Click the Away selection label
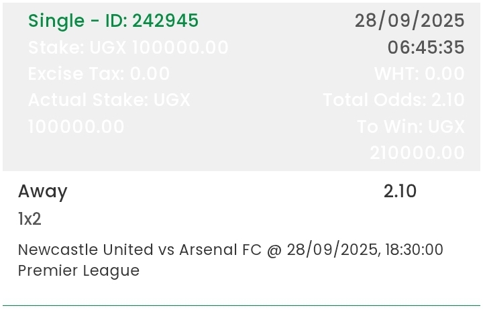Viewport: 483px width, 314px height. pos(42,192)
